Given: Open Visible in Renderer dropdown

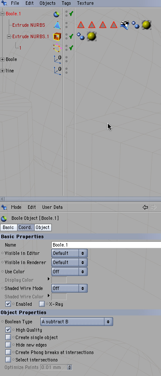Looking at the screenshot, I should 69,262.
